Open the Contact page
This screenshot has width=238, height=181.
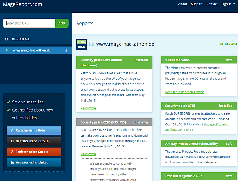(x=212, y=4)
